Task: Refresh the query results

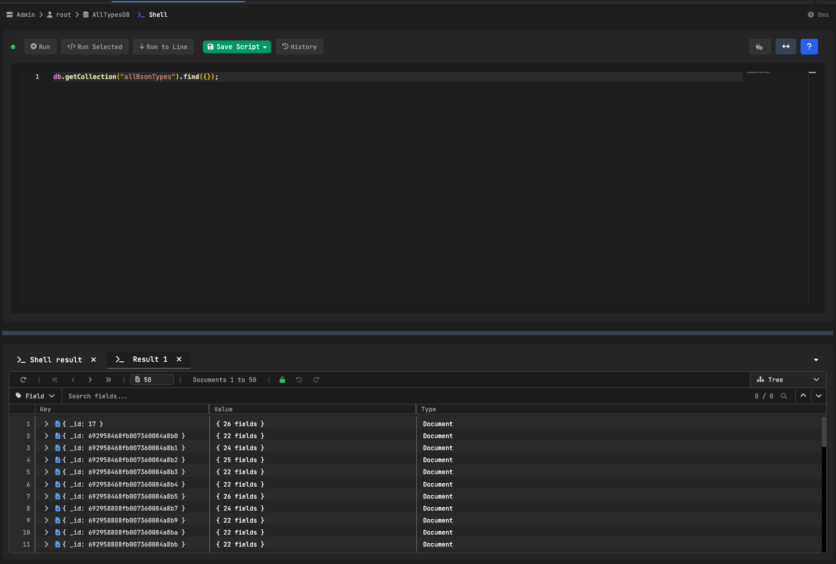Action: pyautogui.click(x=23, y=379)
